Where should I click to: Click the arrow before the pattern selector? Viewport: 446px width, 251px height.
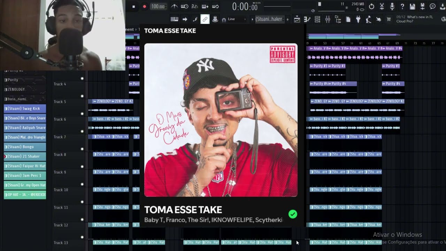pos(252,19)
